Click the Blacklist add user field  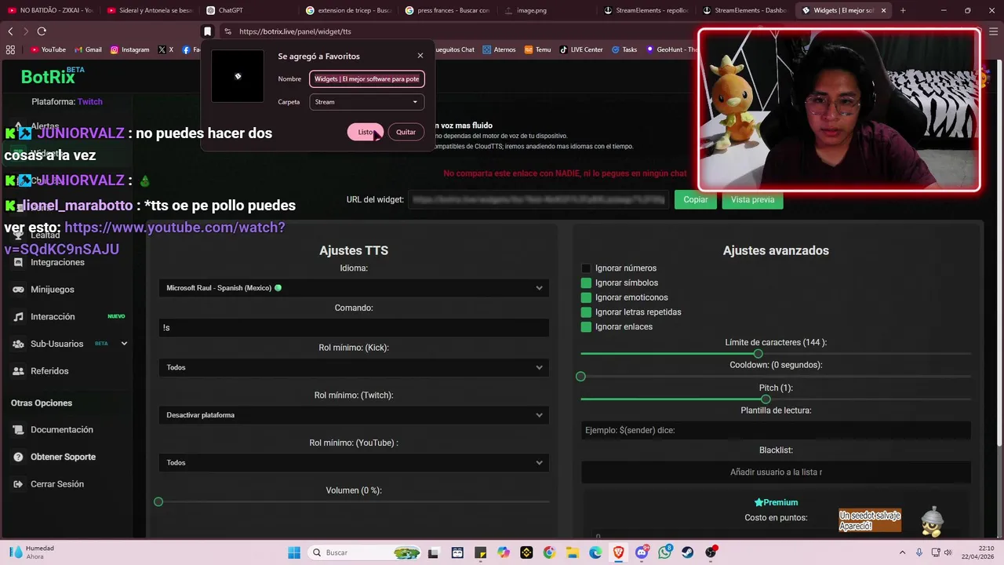pos(776,472)
